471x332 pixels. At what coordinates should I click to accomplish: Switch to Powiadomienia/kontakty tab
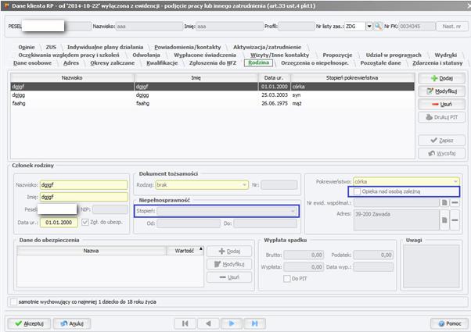188,47
